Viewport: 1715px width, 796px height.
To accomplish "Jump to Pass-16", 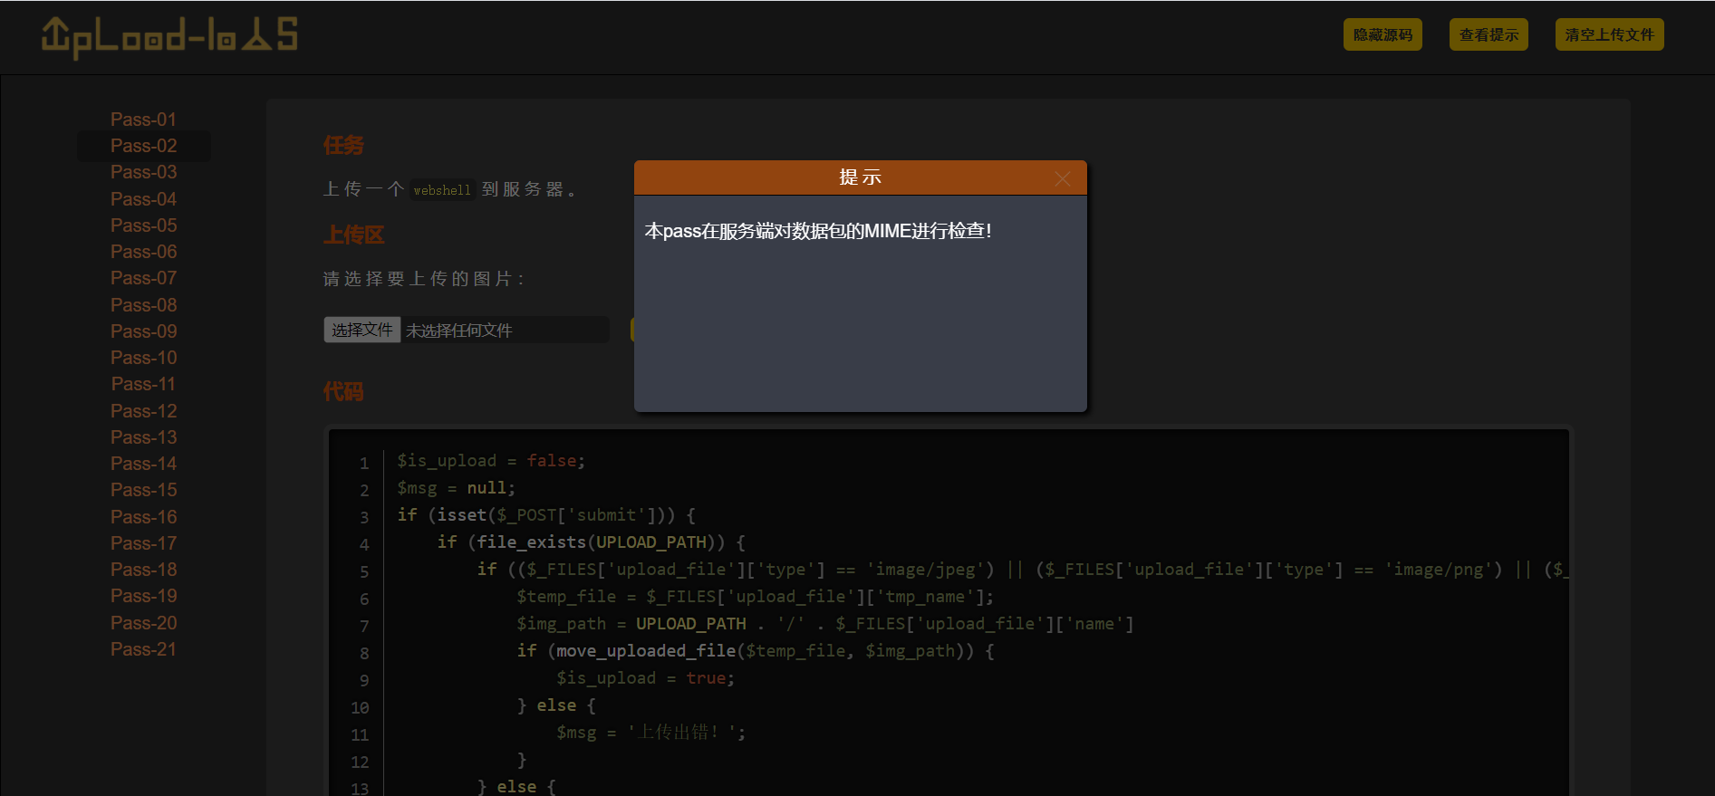I will point(143,517).
